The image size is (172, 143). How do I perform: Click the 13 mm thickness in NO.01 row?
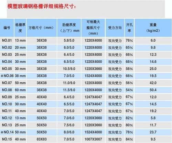[x=20, y=40]
